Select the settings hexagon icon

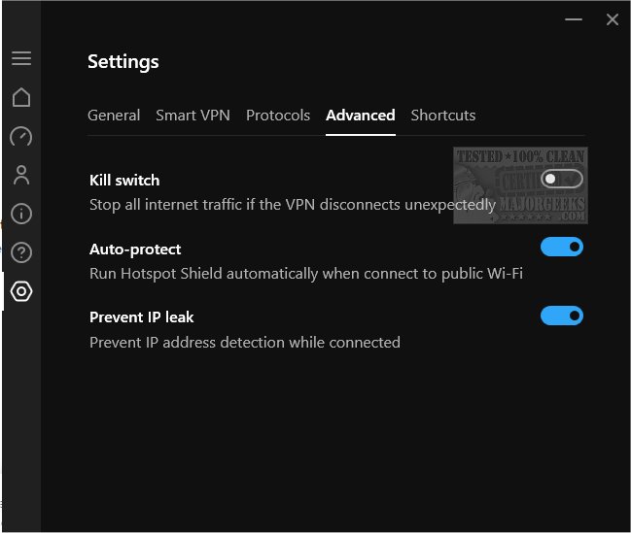click(21, 291)
